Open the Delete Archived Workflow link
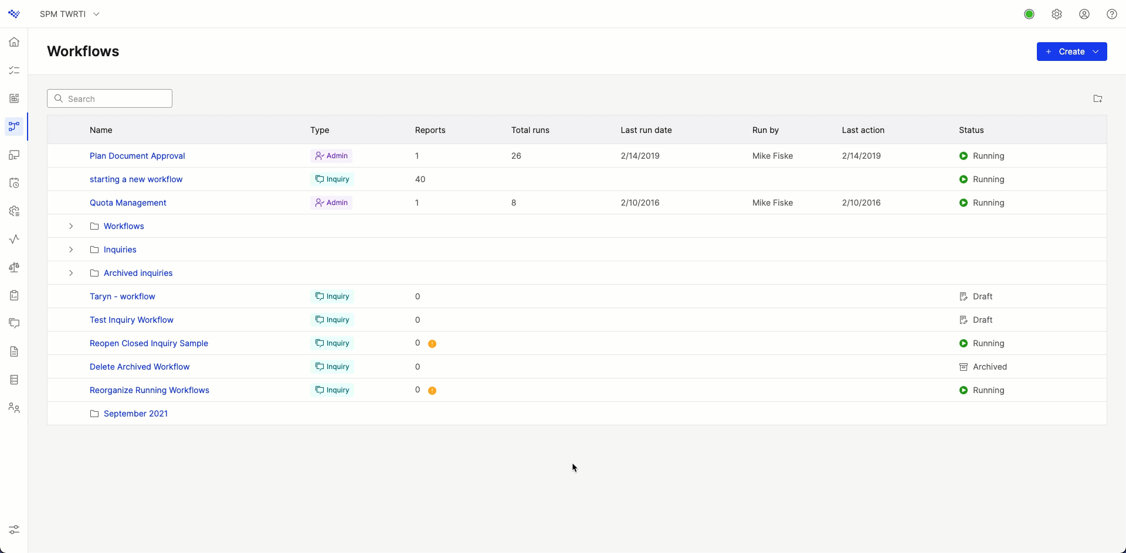 tap(140, 367)
